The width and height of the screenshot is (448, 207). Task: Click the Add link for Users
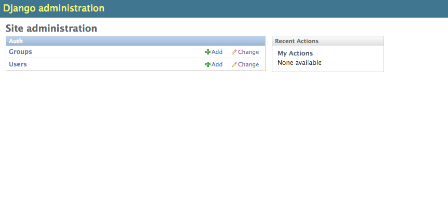[217, 64]
